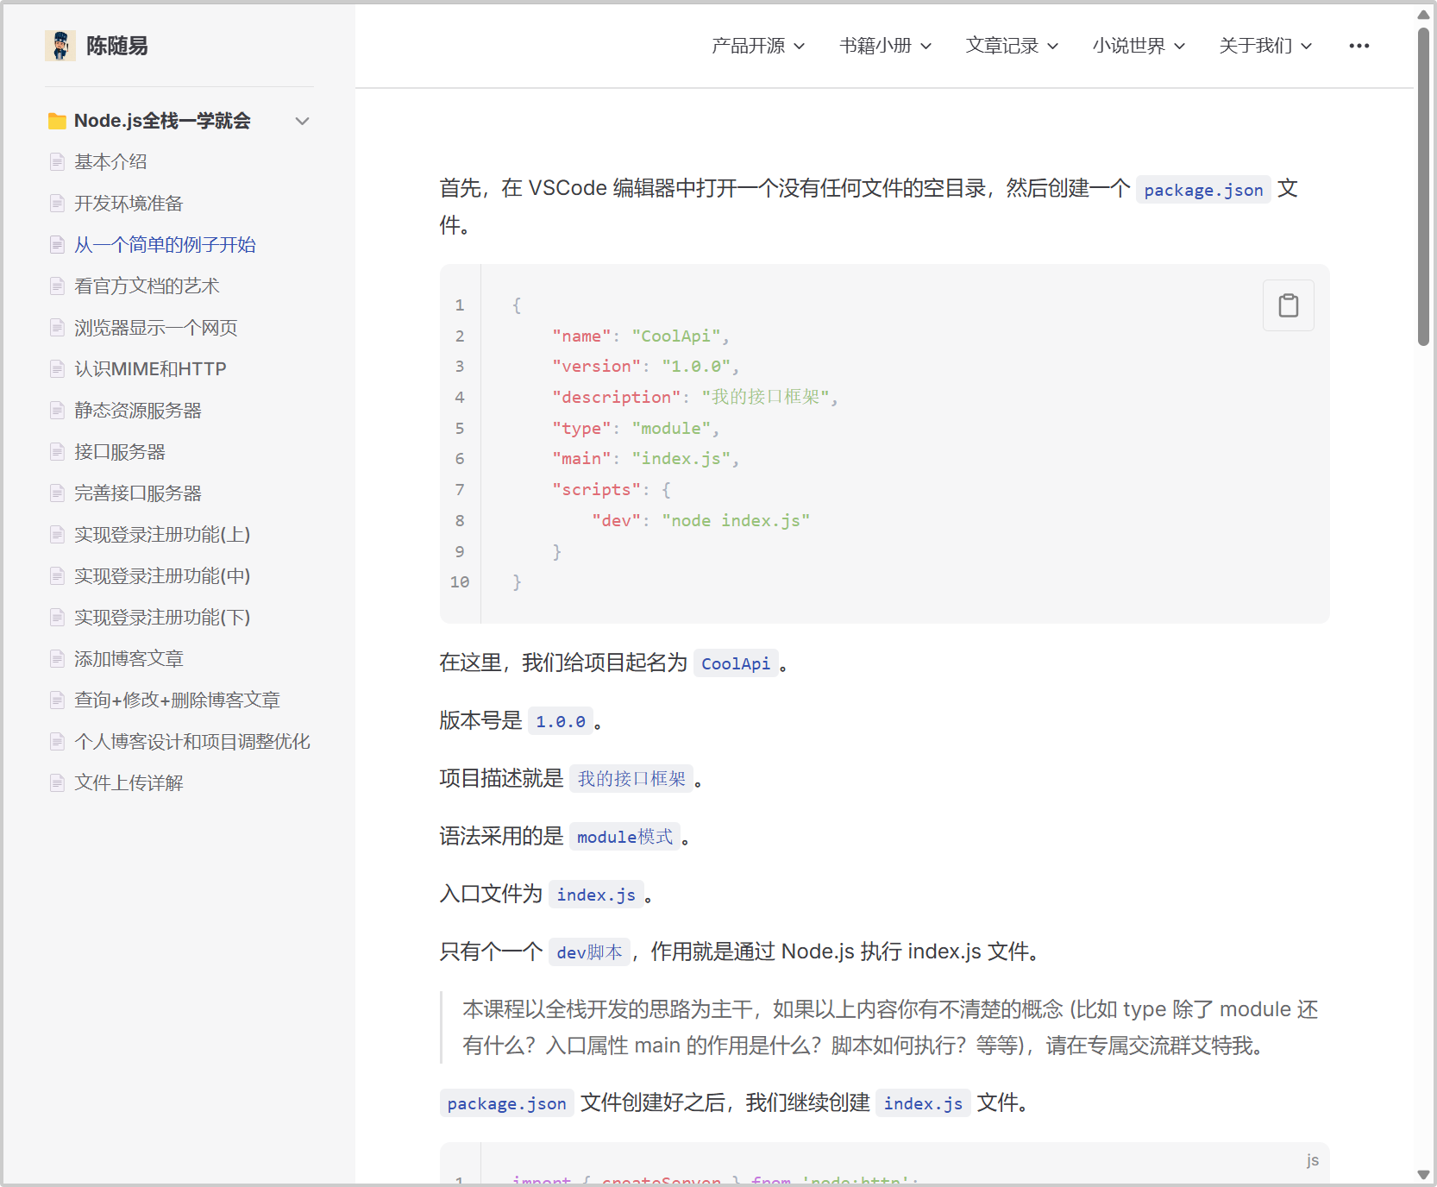Open the 实现登录注册功能(上) chapter

162,535
